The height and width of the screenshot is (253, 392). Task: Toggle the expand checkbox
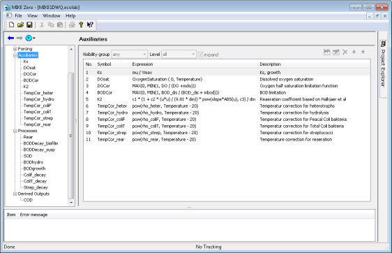tap(200, 55)
